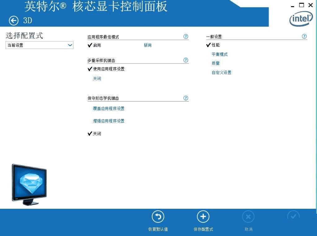
Task: Click the 取消 label
Action: click(249, 229)
